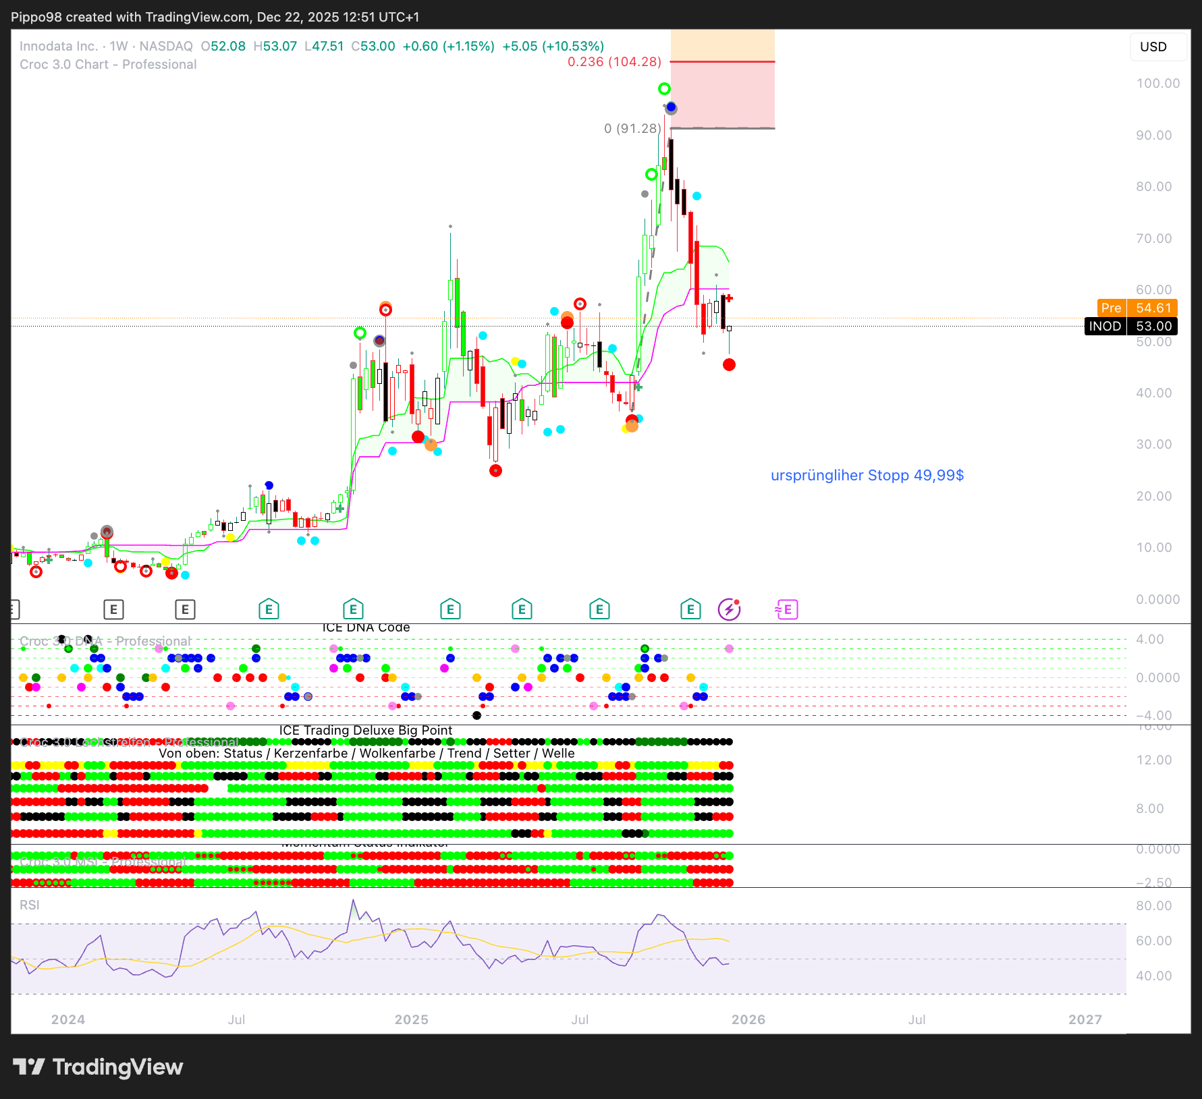Click the pink estimated earnings icon

[x=786, y=609]
